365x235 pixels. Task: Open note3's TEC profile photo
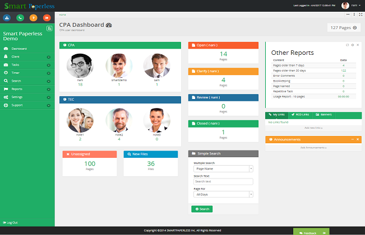pyautogui.click(x=156, y=120)
